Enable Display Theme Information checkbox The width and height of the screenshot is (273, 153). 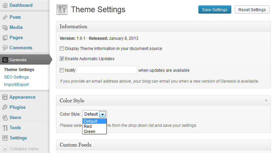(x=62, y=49)
